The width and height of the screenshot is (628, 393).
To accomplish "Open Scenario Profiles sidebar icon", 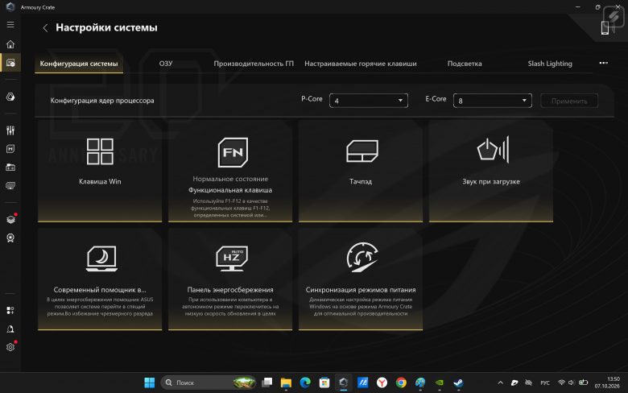I will coord(10,149).
